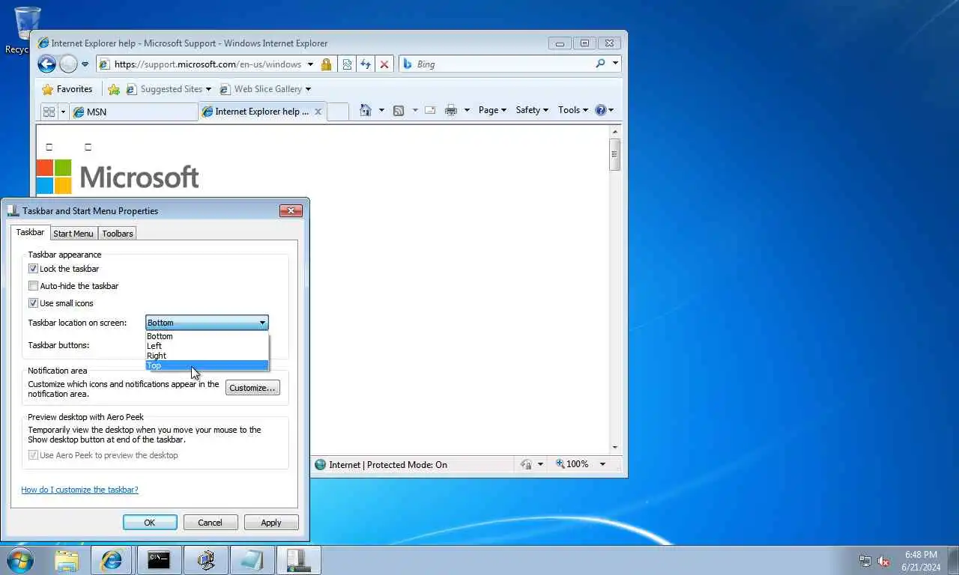The width and height of the screenshot is (959, 575).
Task: Click Internet Explorer taskbar icon
Action: coord(112,560)
